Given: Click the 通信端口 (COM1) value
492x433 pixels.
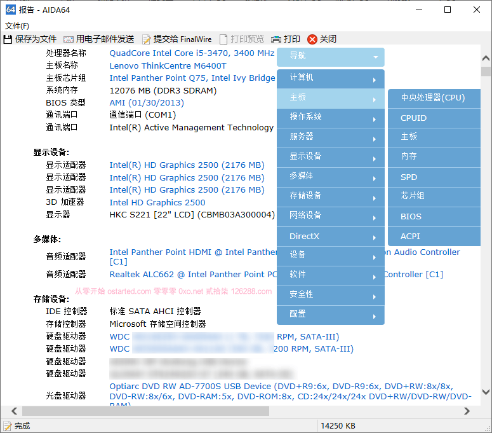Looking at the screenshot, I should click(x=142, y=115).
